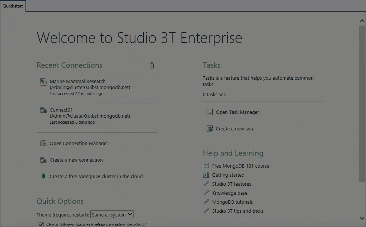Click the Create a new connection icon
The image size is (366, 227).
[x=43, y=160]
